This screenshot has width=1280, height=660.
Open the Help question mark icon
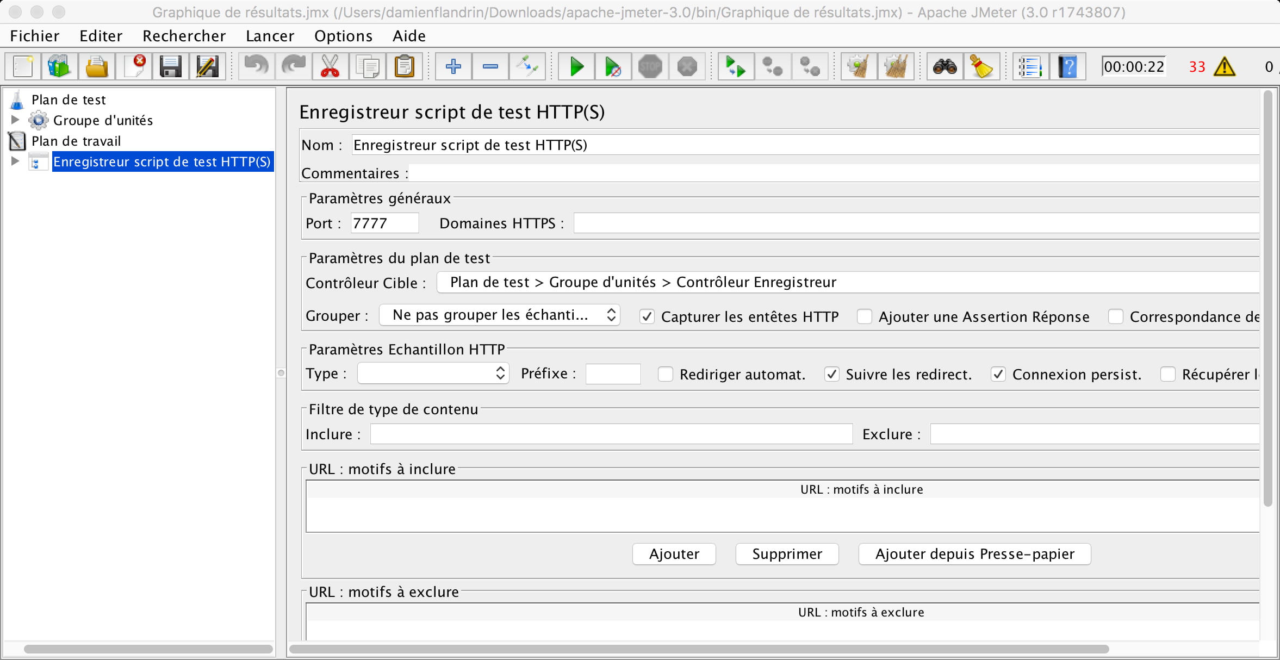1067,67
